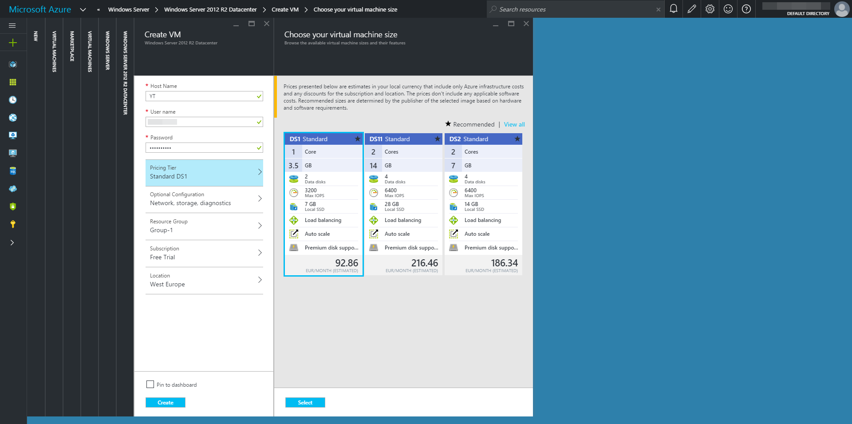Click Choose your virtual machine size breadcrumb
Viewport: 852px width, 424px height.
click(355, 9)
